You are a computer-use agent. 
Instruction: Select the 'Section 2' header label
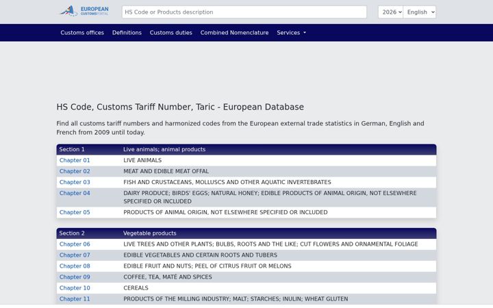pyautogui.click(x=72, y=233)
